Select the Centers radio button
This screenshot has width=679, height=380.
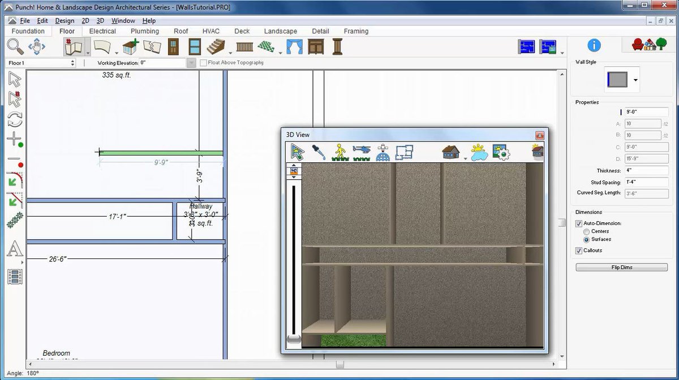coord(586,231)
